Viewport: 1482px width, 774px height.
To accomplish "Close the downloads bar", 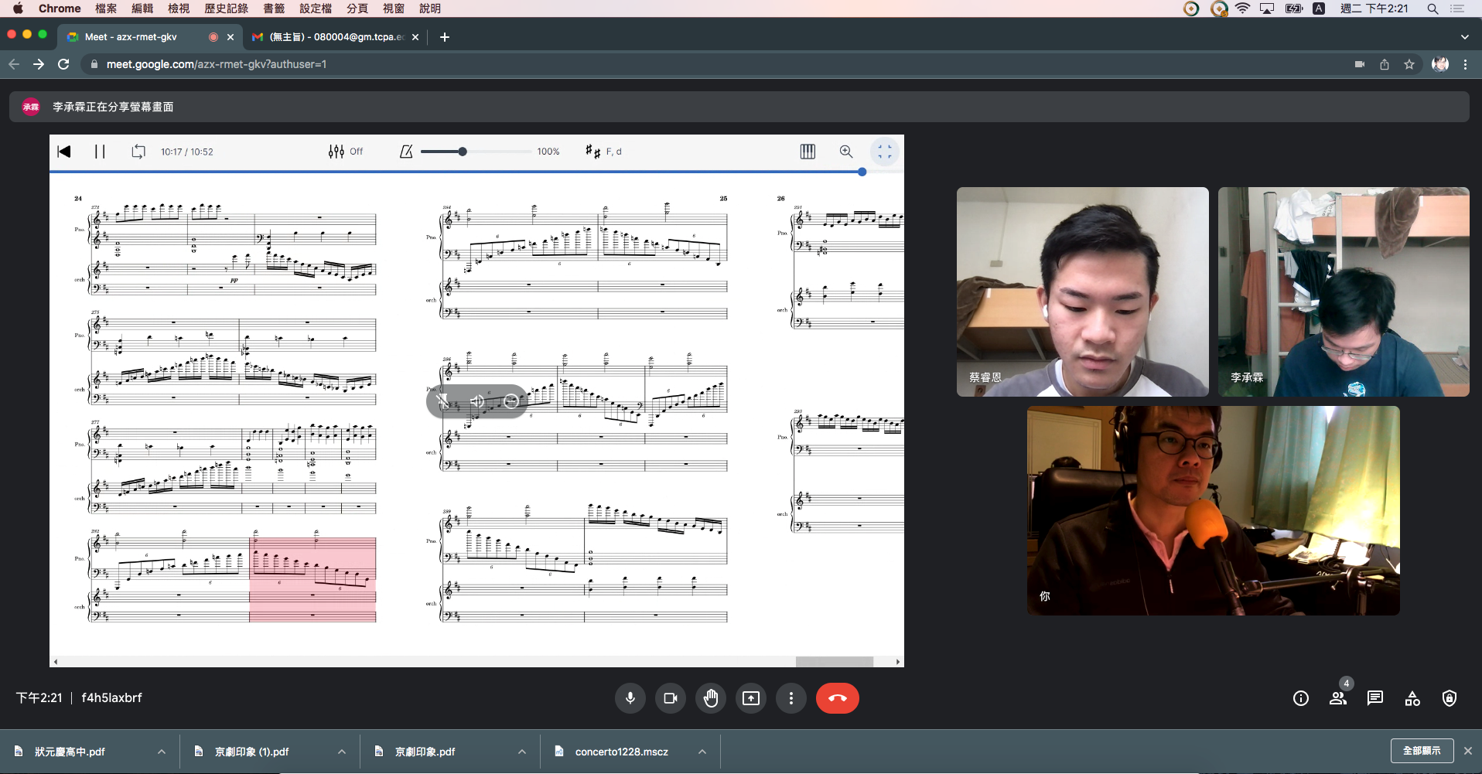I will coord(1467,751).
